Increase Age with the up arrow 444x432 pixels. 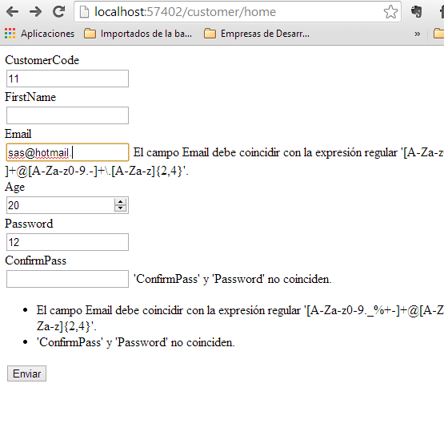[120, 202]
